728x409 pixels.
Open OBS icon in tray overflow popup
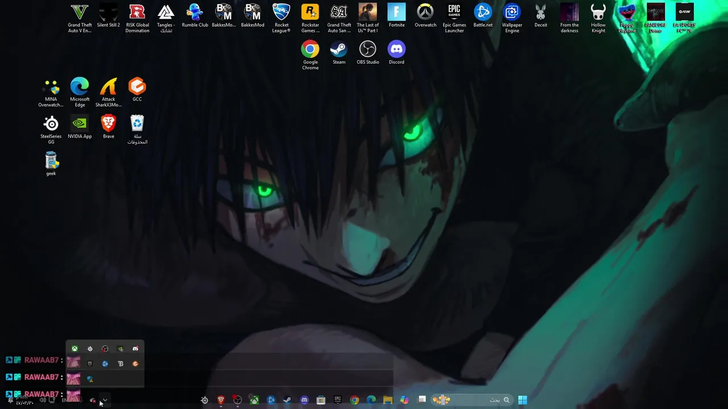pos(105,349)
